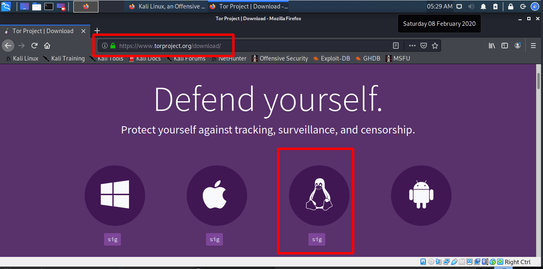The height and width of the screenshot is (269, 543).
Task: Click the Windows download icon
Action: [115, 195]
